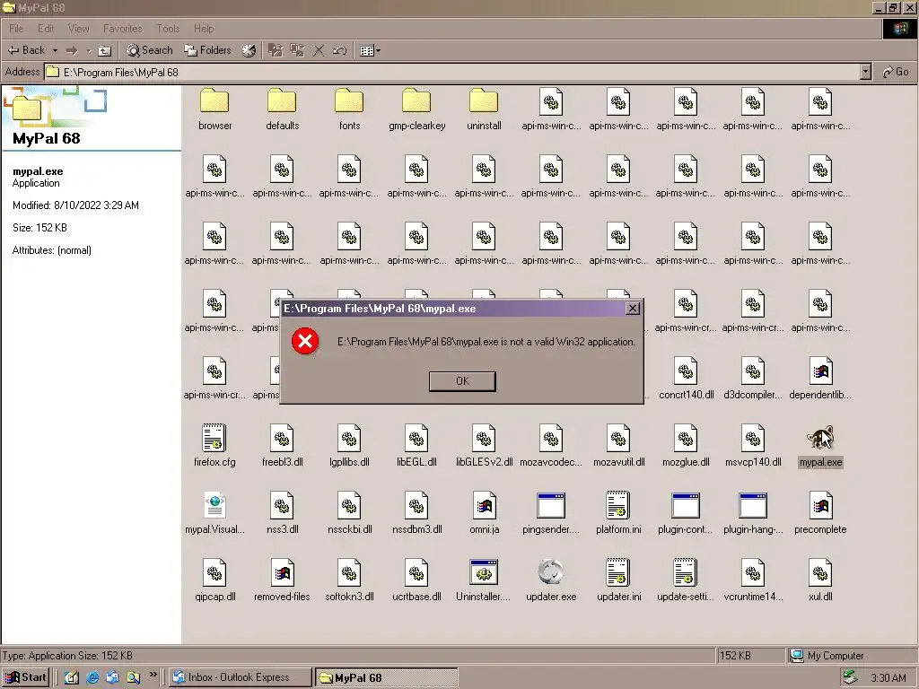The height and width of the screenshot is (689, 919).
Task: Select freebl3.dll file icon
Action: pos(282,438)
